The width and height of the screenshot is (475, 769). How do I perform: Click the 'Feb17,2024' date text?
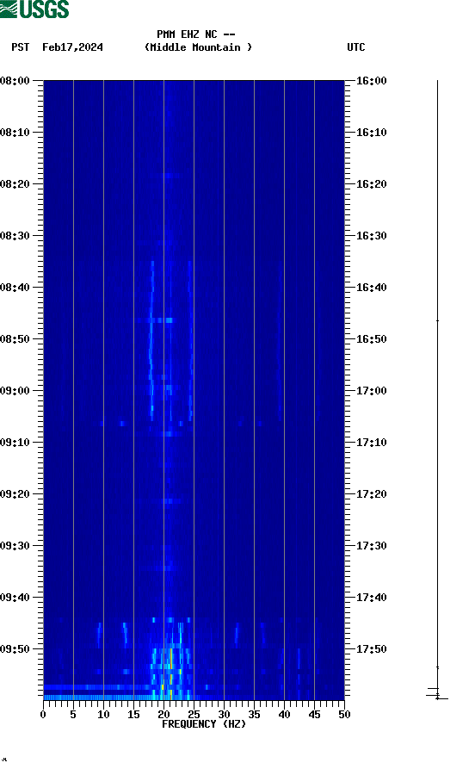click(x=72, y=47)
